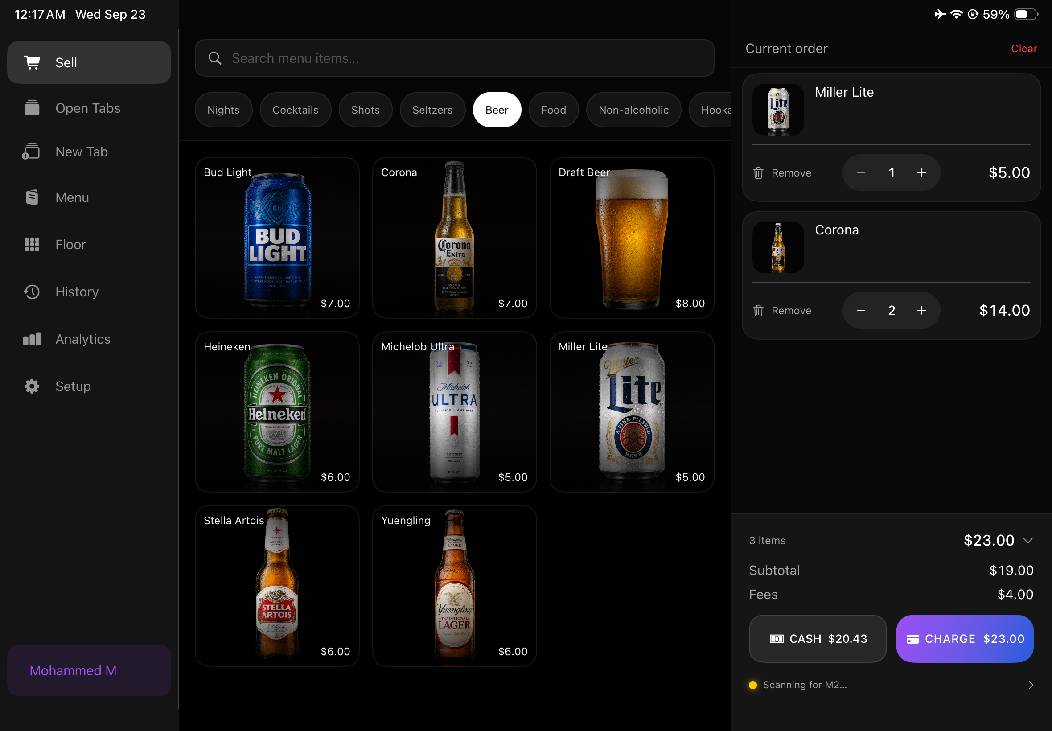1052x731 pixels.
Task: Click the Fees $4.00 amount
Action: [x=1015, y=595]
